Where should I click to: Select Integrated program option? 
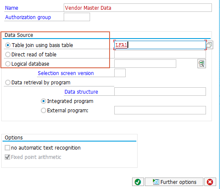click(x=43, y=101)
